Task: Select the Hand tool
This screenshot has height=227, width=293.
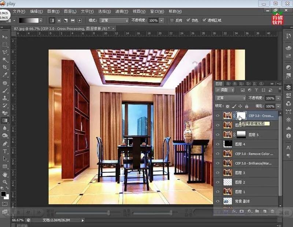Action: click(5, 174)
